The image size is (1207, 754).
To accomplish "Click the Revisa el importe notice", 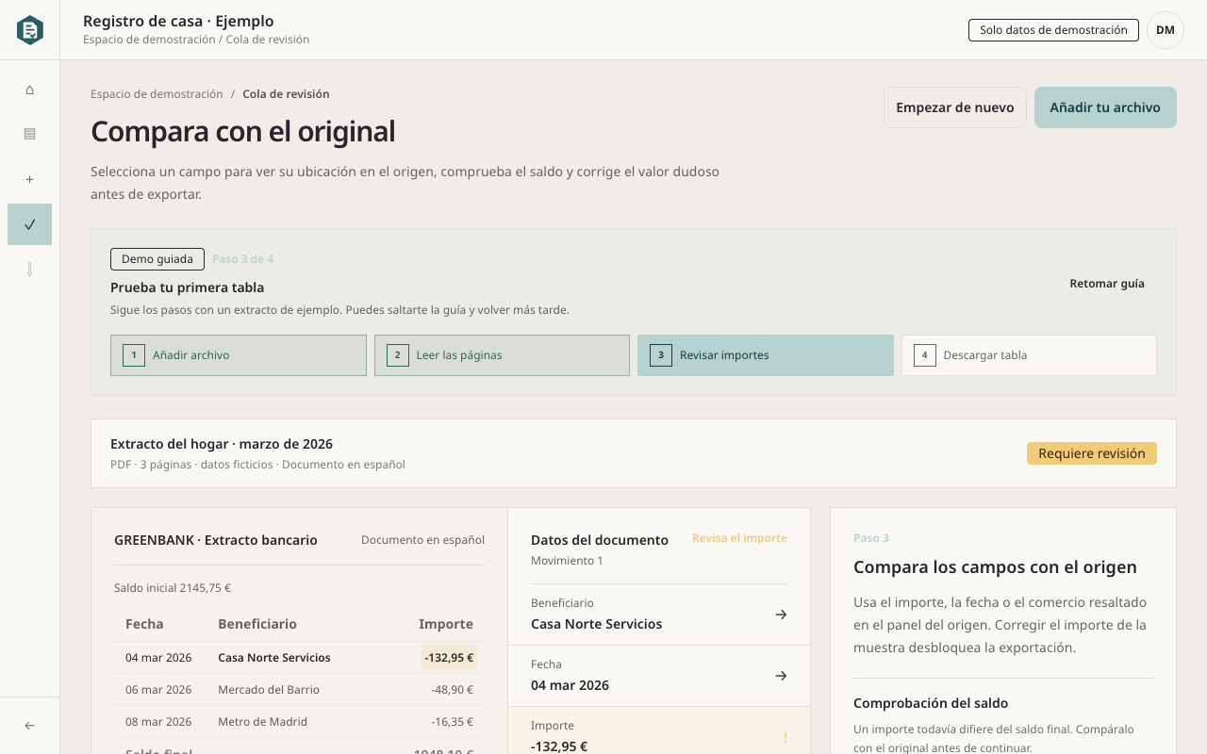I will 739,538.
